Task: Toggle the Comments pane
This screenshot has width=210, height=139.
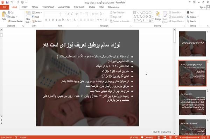Action: click(x=147, y=137)
